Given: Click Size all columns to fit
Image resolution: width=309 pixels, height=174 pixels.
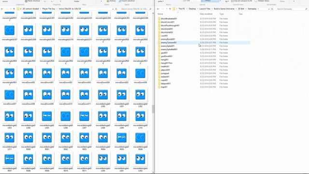Looking at the screenshot, I should 241,1.
